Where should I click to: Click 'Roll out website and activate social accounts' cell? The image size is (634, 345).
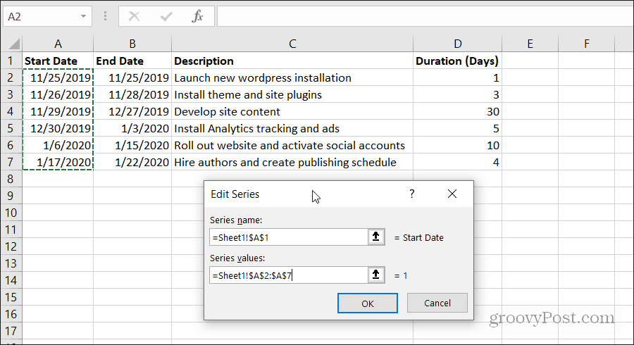pos(292,146)
